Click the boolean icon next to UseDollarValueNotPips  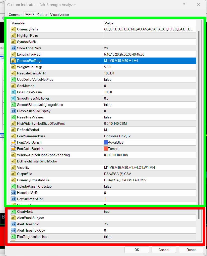pos(13,79)
